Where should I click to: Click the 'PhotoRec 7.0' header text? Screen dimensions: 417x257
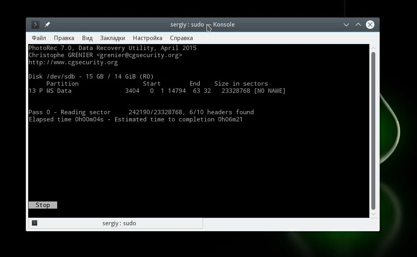tap(50, 48)
